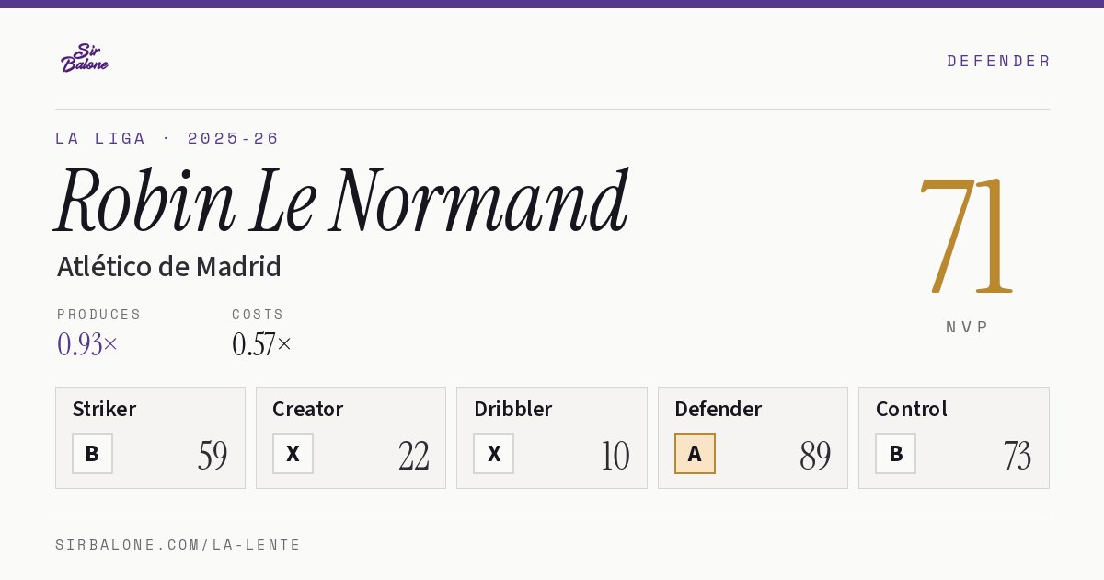The width and height of the screenshot is (1104, 580).
Task: Click the Dribbler card title
Action: click(512, 409)
